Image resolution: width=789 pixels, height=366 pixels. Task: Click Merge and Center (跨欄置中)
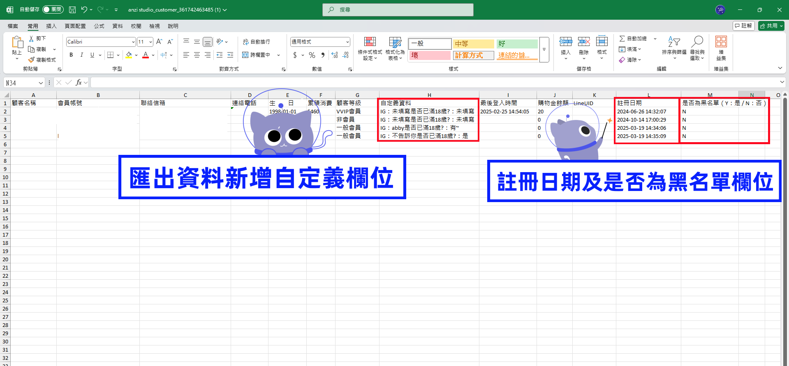257,55
